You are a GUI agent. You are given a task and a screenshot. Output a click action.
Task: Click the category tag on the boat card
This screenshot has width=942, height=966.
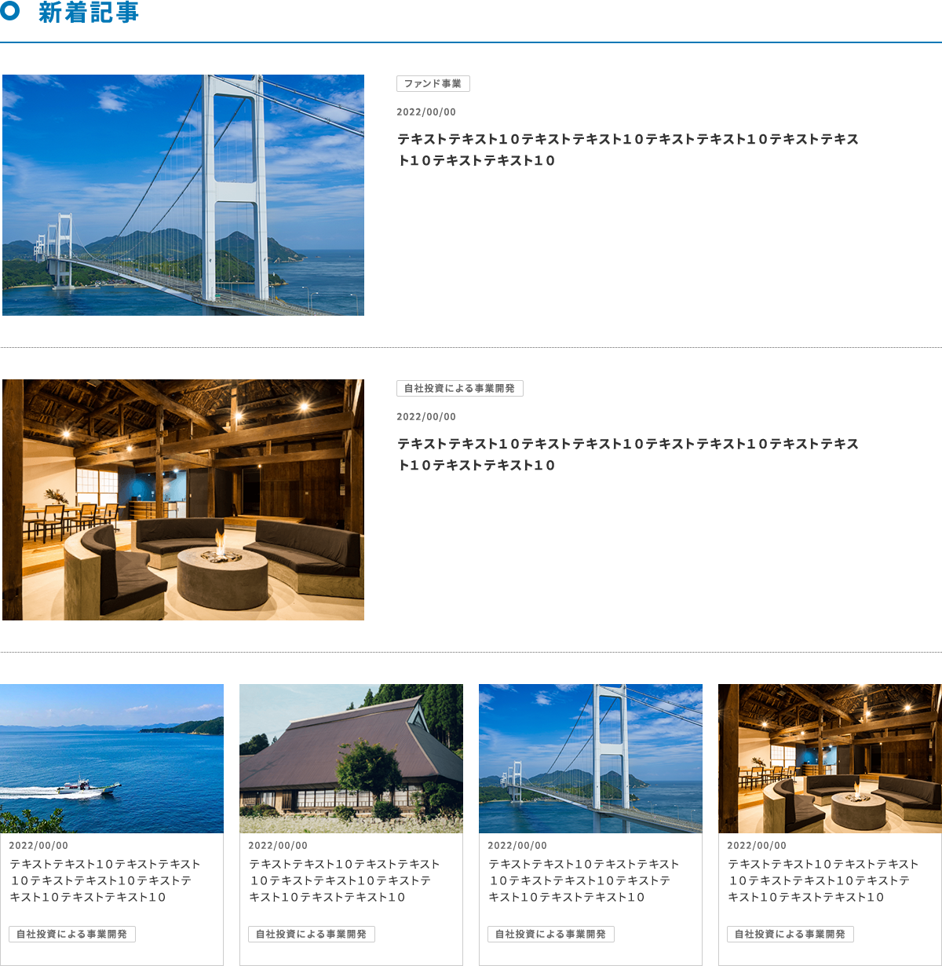pyautogui.click(x=72, y=934)
